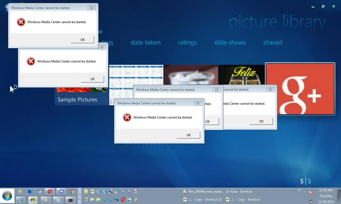Switch to the 'ratings' view

(x=187, y=42)
